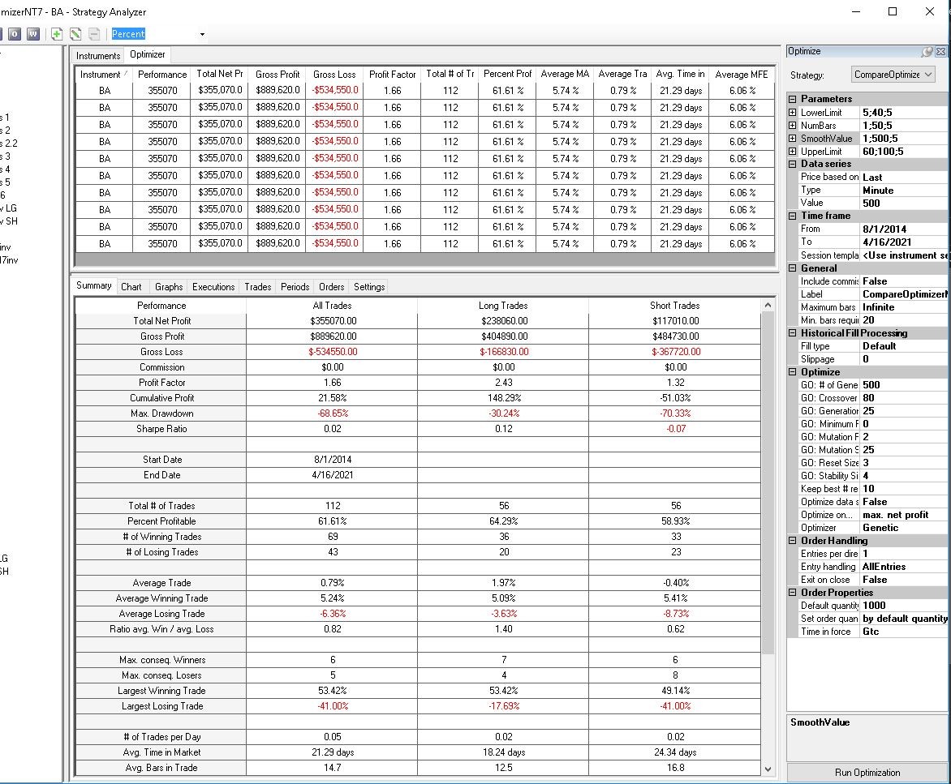The height and width of the screenshot is (784, 951).
Task: Click the Time in force Gtc value
Action: coord(904,632)
